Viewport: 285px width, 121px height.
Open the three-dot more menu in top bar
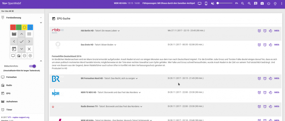pos(282,3)
